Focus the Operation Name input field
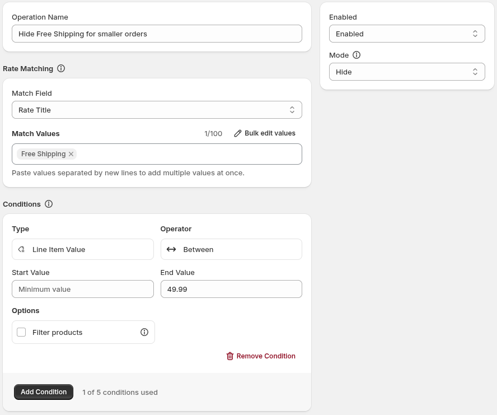Screen dimensions: 497x415 157,34
